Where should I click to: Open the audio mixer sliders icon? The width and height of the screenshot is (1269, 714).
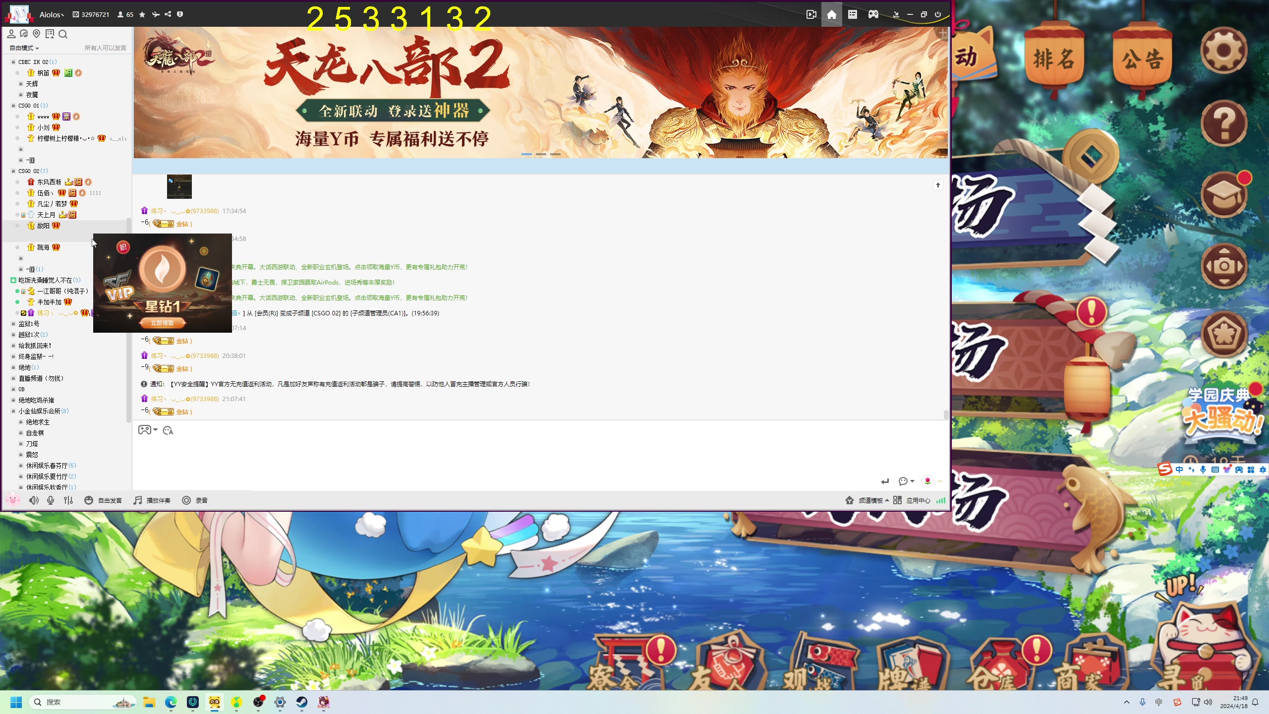point(68,500)
